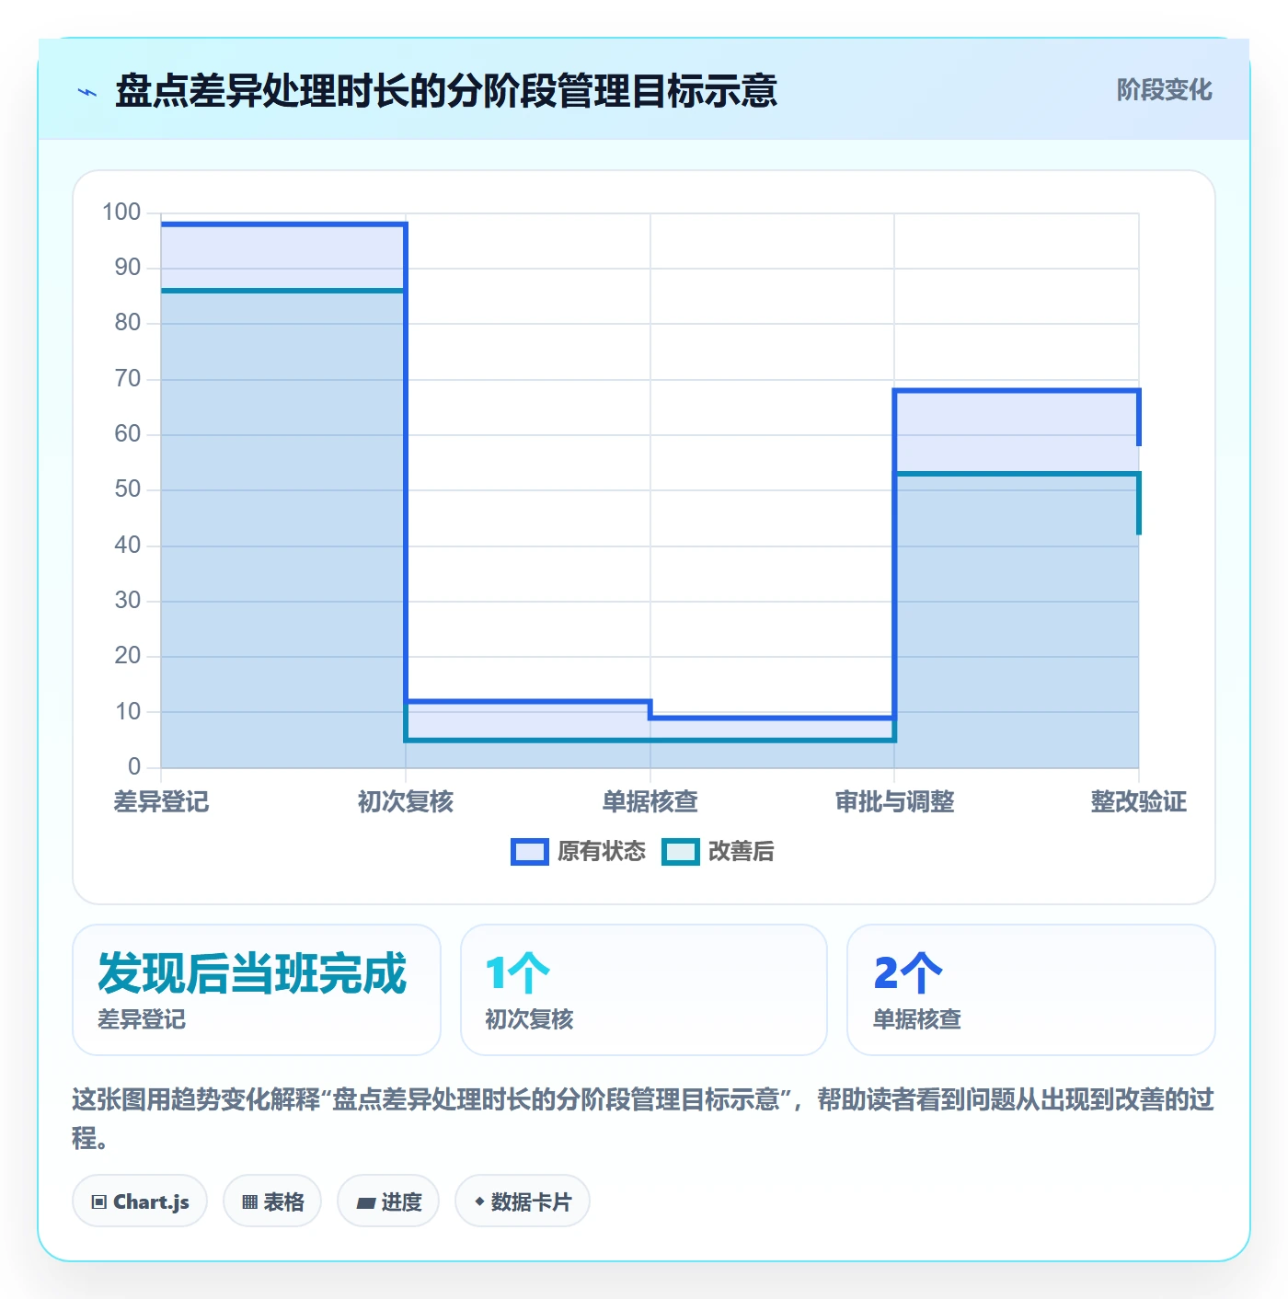
Task: Click the diamond icon in the 数据卡片 chip
Action: (479, 1201)
